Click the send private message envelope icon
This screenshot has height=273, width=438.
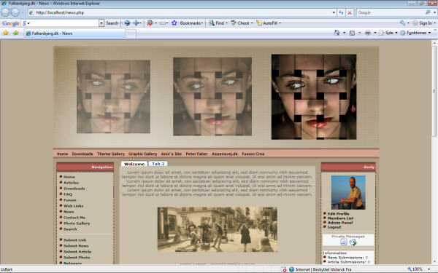tap(353, 242)
